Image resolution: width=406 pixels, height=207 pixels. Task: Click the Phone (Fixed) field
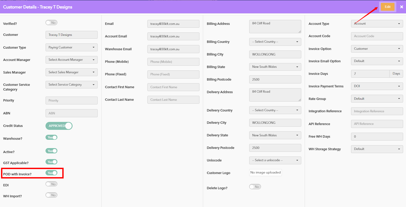[x=173, y=74]
